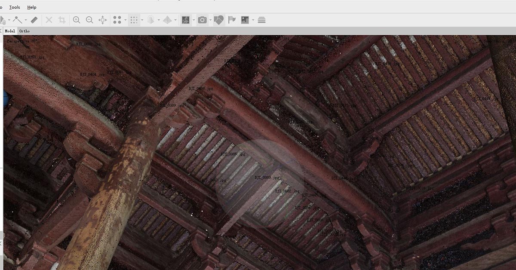
Task: Click the grayed-out Delete (X) toolbar icon
Action: pos(49,19)
